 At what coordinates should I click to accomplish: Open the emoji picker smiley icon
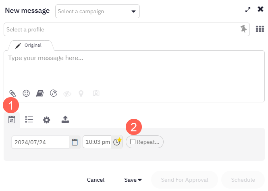click(x=26, y=93)
